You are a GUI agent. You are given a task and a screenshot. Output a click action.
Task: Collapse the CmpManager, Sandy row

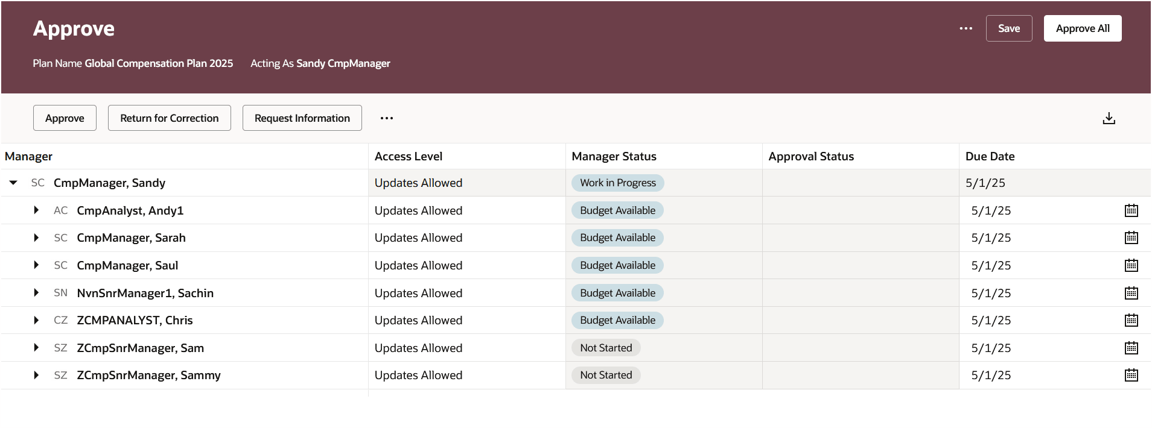(x=13, y=183)
